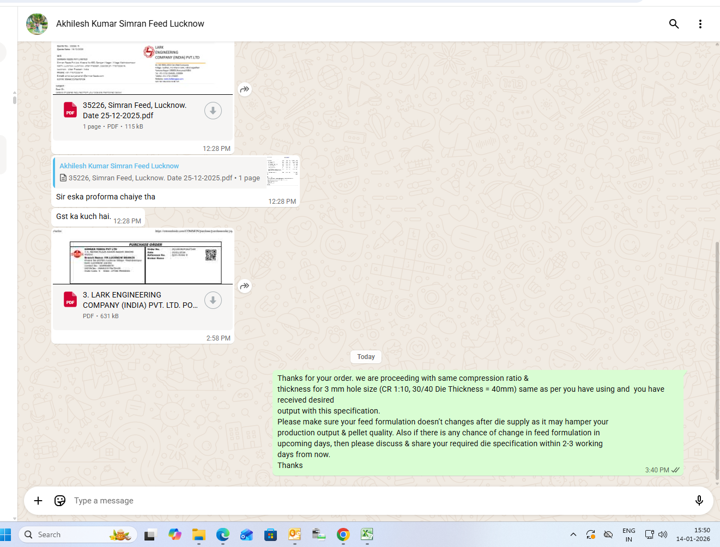Forward the Lark Engineering PO document
Viewport: 720px width, 547px height.
245,286
